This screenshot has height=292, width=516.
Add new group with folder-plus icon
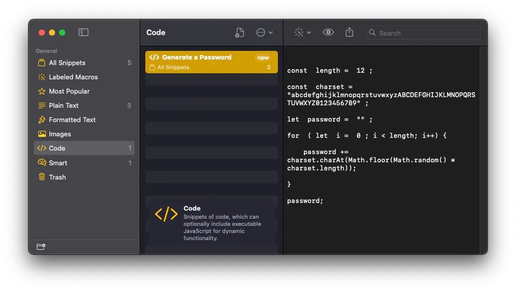coord(41,247)
